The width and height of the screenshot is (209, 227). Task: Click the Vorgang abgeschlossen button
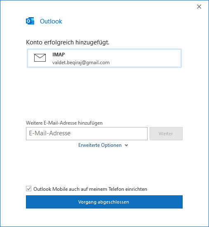104,202
